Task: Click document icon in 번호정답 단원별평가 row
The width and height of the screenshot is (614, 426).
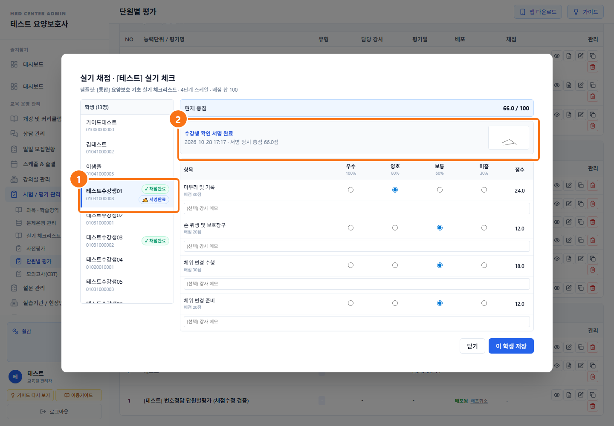Action: click(569, 395)
